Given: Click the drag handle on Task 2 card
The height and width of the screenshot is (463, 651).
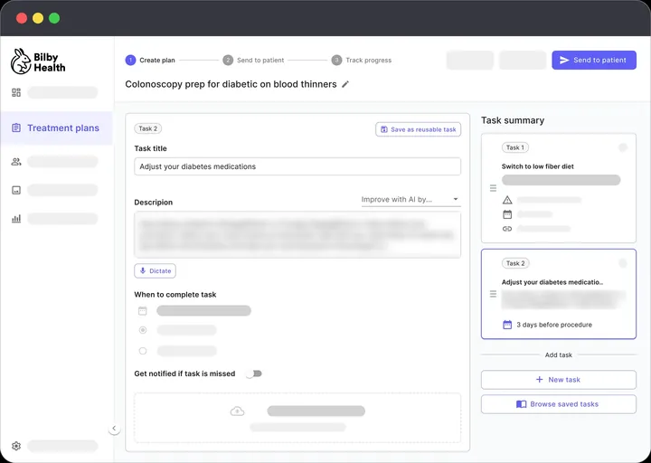Looking at the screenshot, I should [x=493, y=294].
